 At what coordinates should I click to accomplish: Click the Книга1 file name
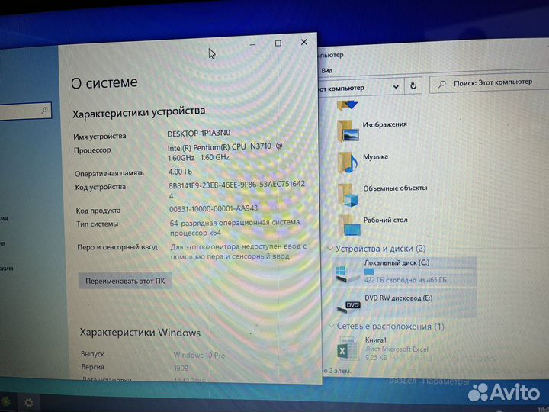click(x=376, y=340)
